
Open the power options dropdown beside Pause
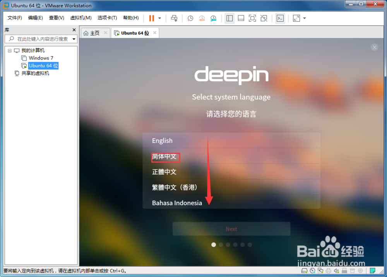[x=160, y=18]
